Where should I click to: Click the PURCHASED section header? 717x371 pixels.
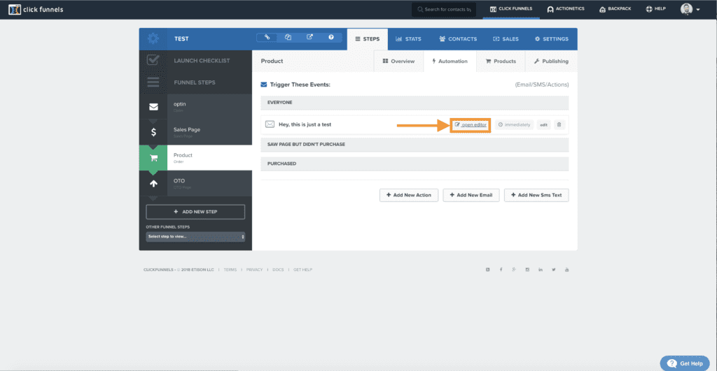tap(415, 163)
